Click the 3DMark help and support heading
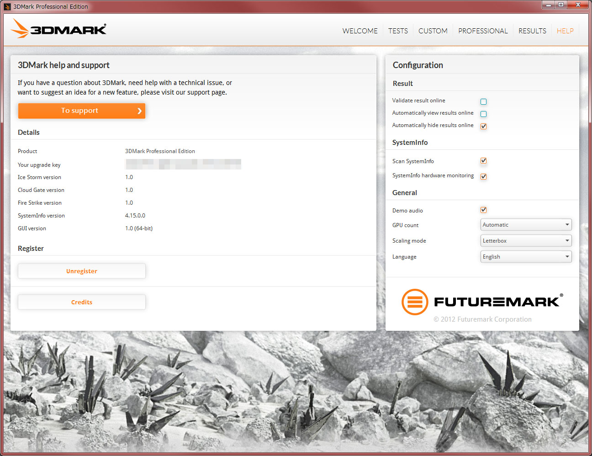Screen dimensions: 592x456 click(x=63, y=65)
